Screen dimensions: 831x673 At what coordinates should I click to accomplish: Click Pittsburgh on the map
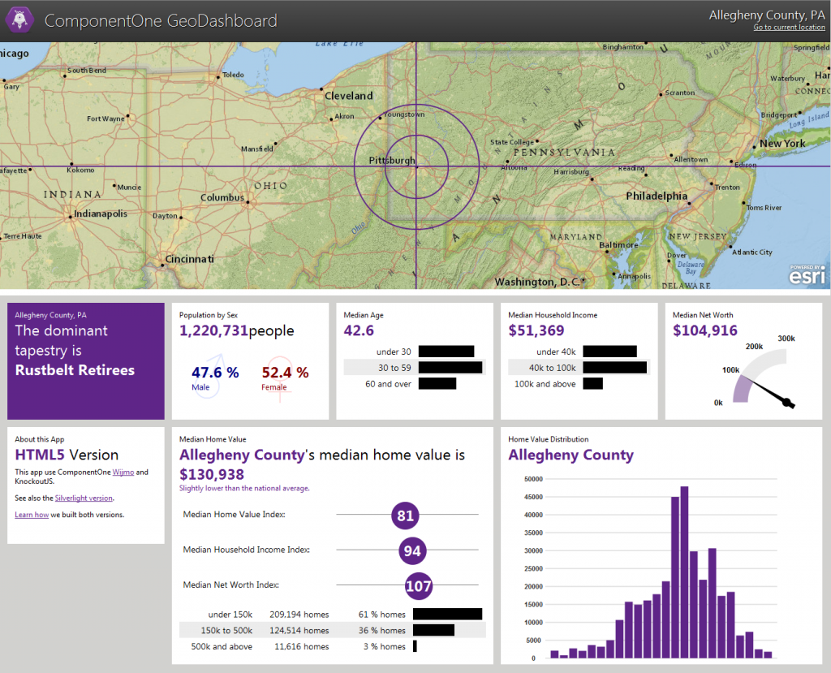[x=392, y=160]
